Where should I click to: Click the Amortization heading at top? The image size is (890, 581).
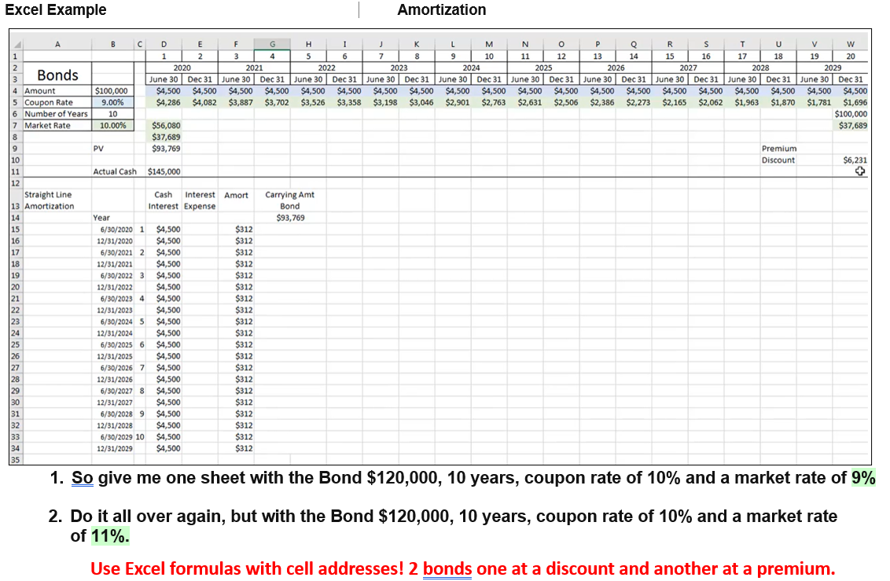442,9
